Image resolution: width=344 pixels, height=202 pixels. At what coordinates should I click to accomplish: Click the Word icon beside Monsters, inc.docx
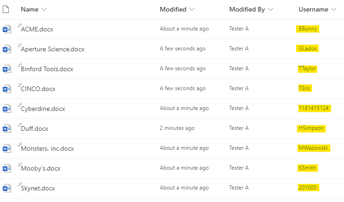coord(6,148)
